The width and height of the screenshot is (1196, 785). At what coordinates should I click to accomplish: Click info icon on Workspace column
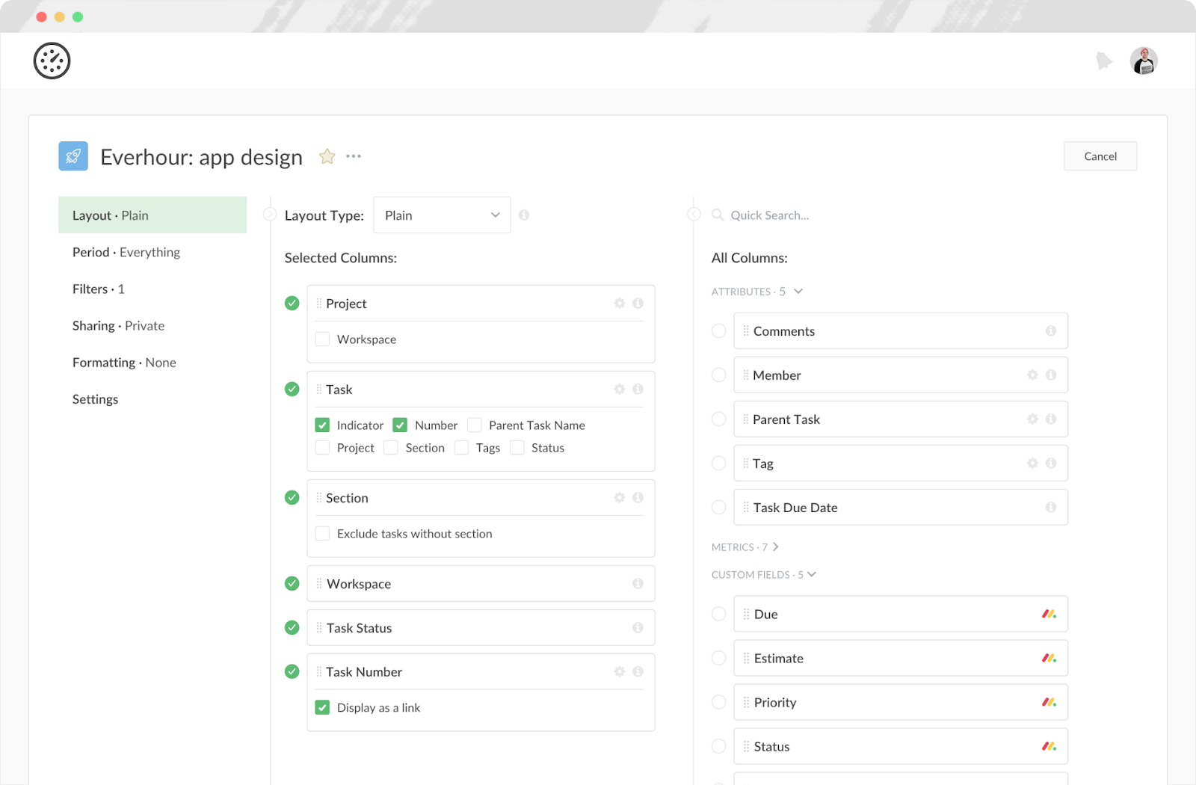click(x=638, y=583)
